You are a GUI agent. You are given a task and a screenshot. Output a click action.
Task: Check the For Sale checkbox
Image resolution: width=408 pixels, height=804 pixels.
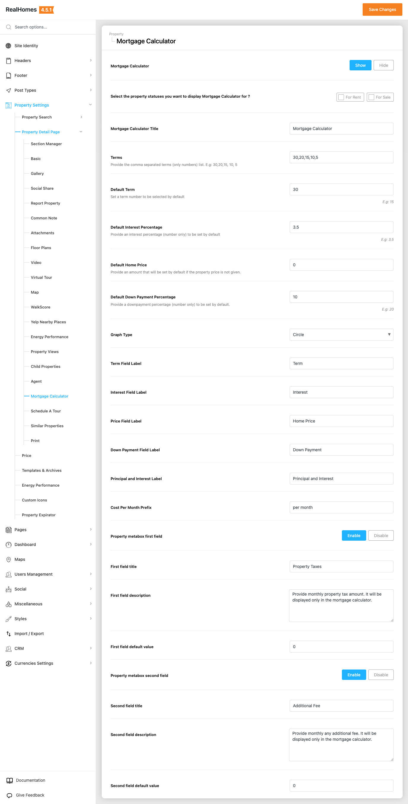(372, 97)
